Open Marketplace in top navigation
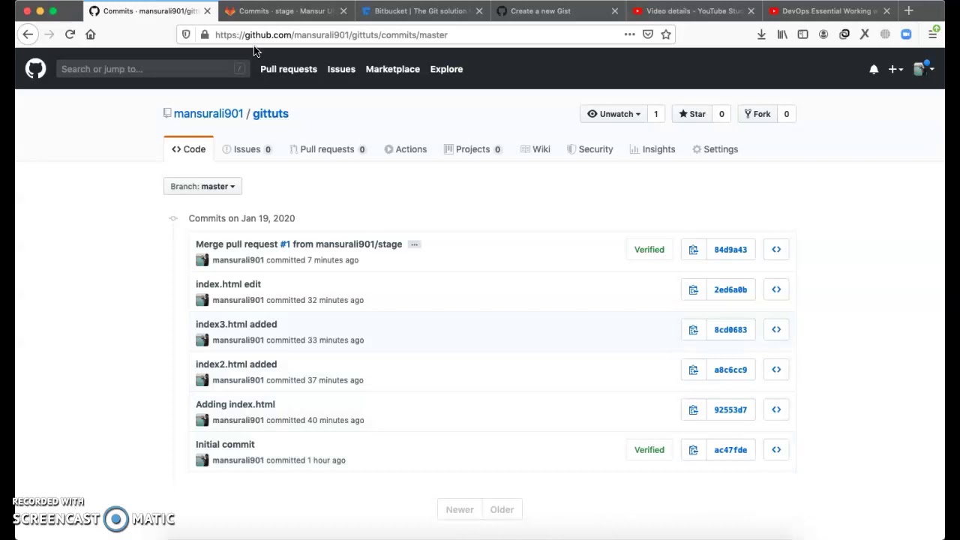Image resolution: width=960 pixels, height=540 pixels. 393,69
